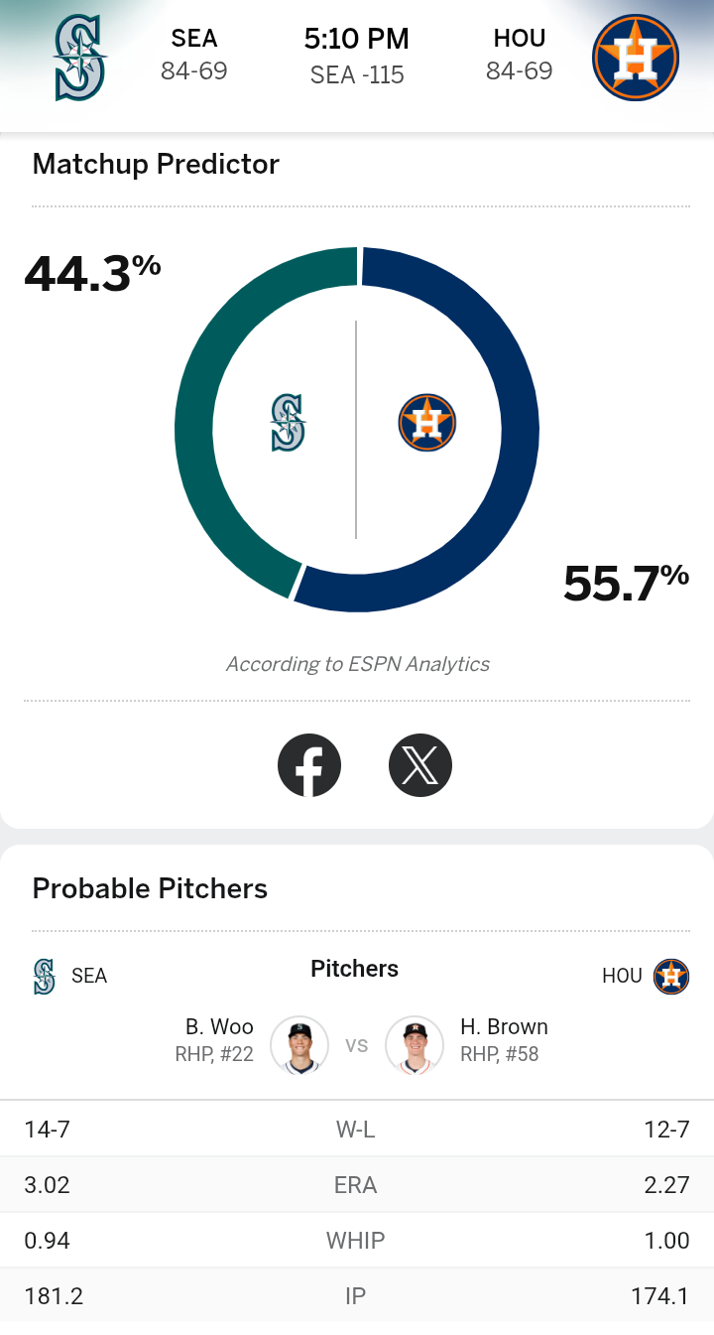Tap HOU team abbreviation in header
Image resolution: width=714 pixels, height=1335 pixels.
click(x=520, y=39)
